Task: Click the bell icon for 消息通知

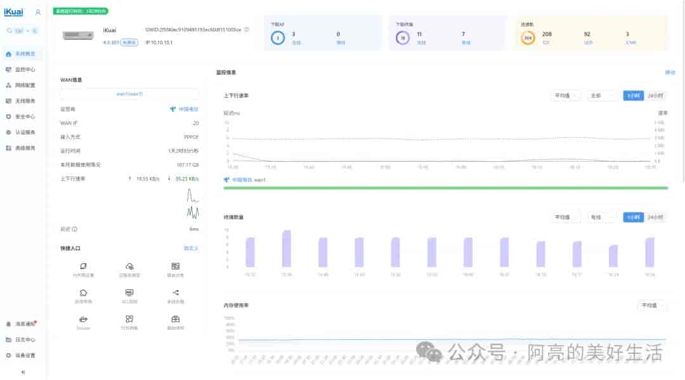Action: tap(8, 324)
